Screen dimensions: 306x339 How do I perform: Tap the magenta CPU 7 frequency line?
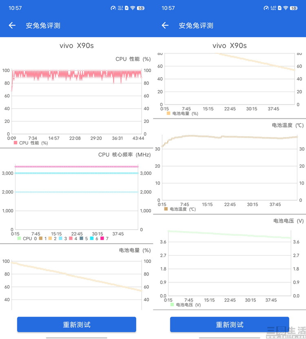coord(77,166)
